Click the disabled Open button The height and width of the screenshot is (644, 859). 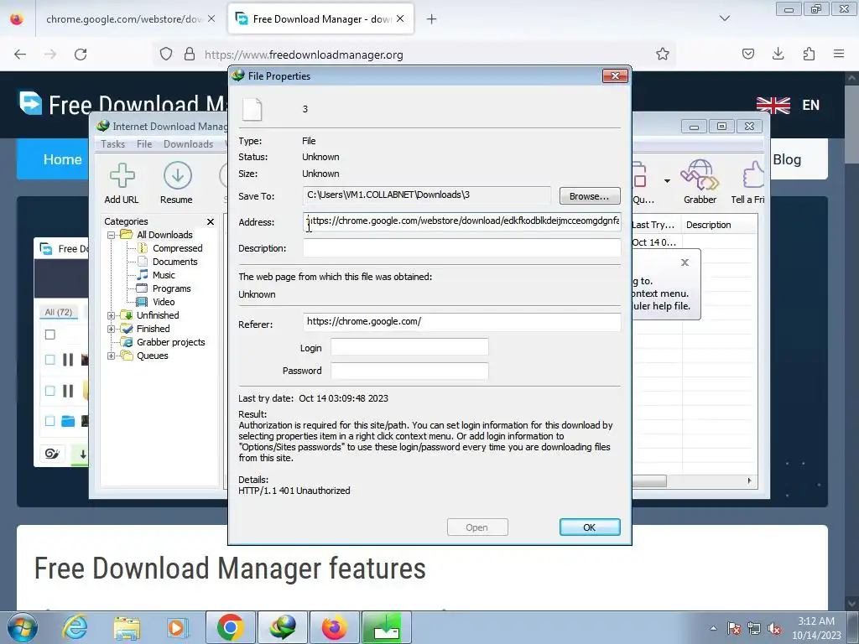[x=477, y=527]
